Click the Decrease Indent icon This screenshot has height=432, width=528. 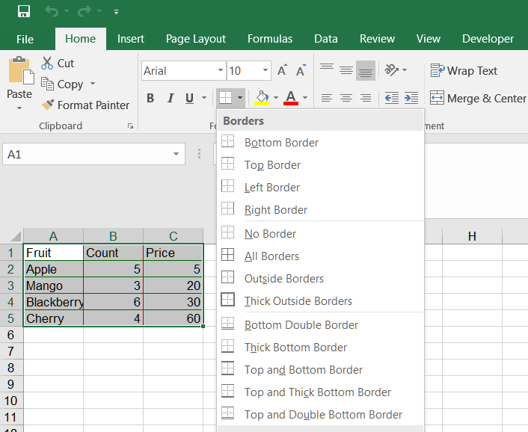391,98
